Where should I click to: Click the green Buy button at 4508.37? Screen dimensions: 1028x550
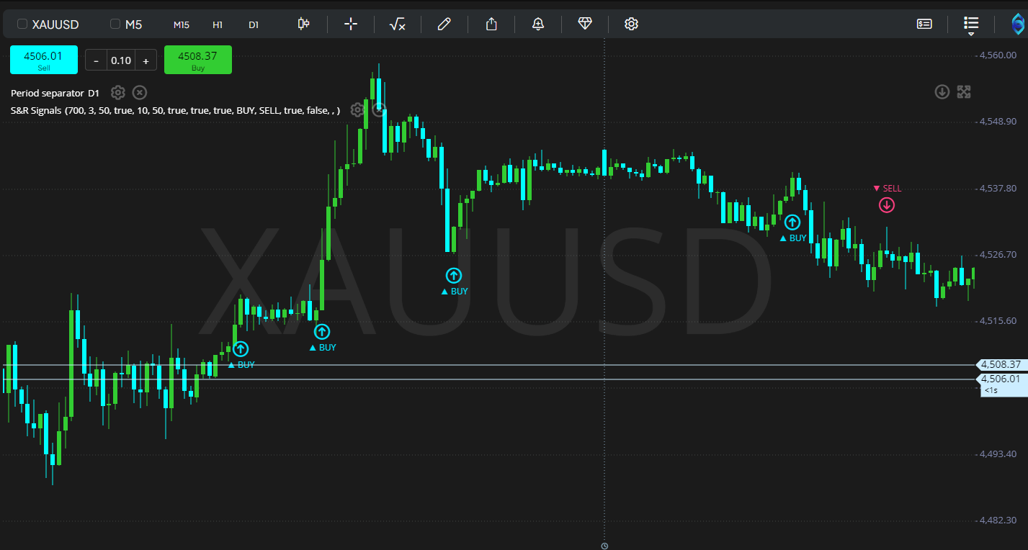(x=198, y=60)
